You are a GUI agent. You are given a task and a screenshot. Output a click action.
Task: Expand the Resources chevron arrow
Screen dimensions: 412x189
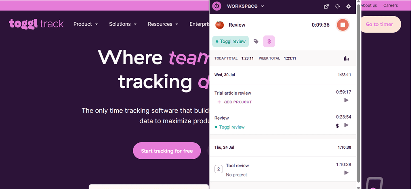pos(177,24)
